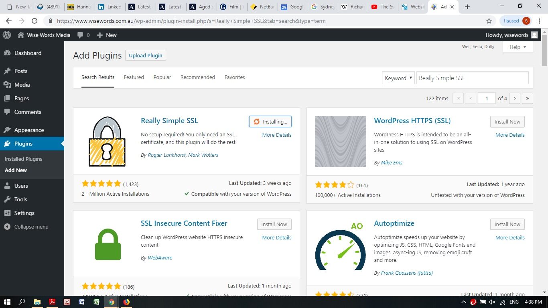The height and width of the screenshot is (308, 548).
Task: Click the Paused profile button
Action: (x=516, y=21)
